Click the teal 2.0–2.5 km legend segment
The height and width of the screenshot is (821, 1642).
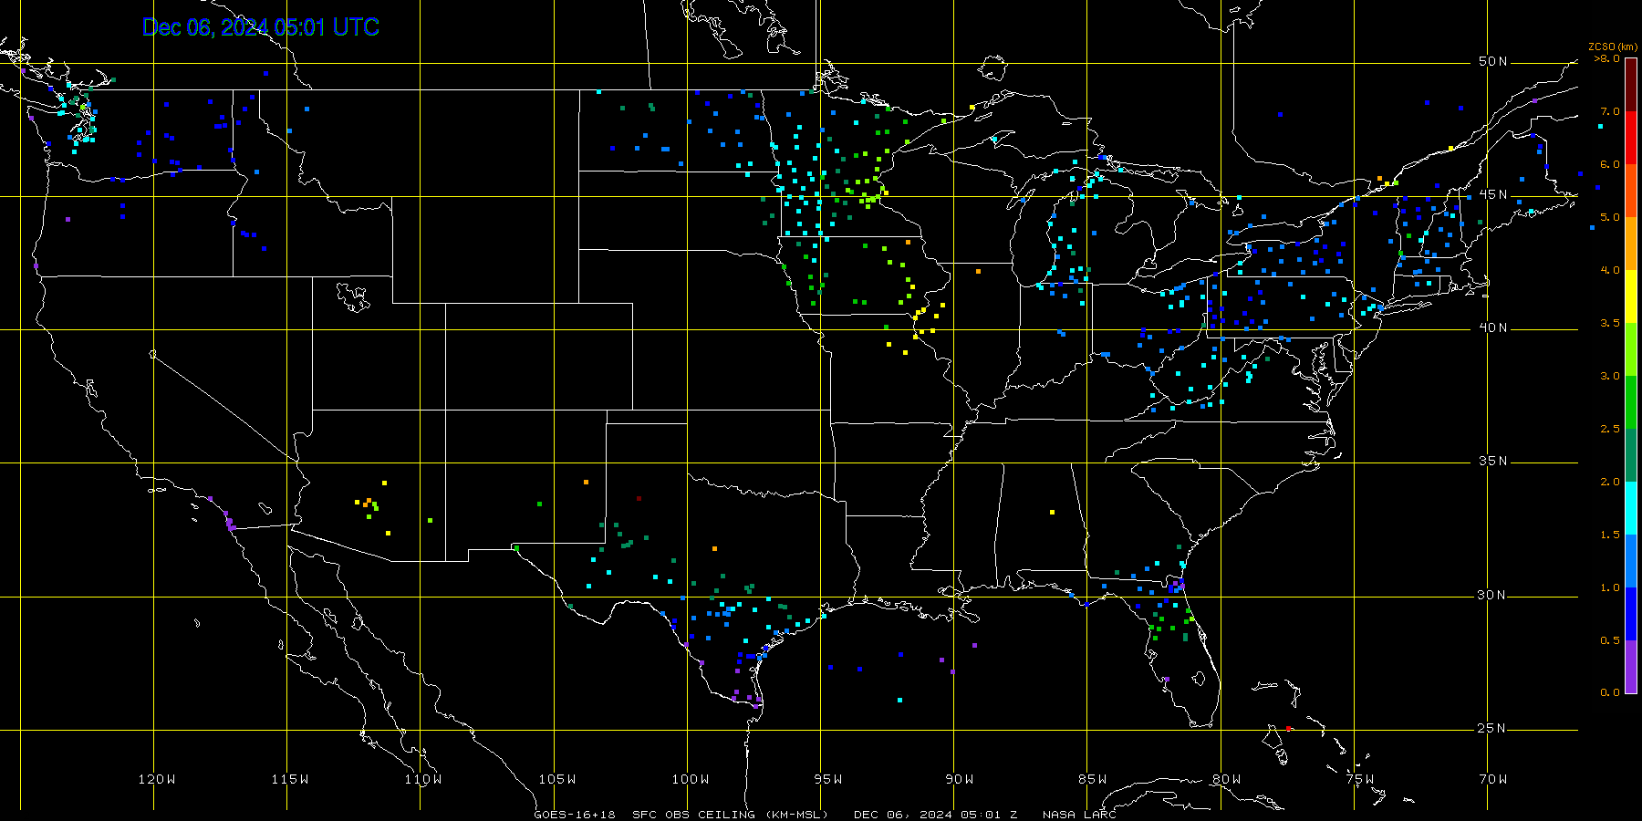[1630, 455]
